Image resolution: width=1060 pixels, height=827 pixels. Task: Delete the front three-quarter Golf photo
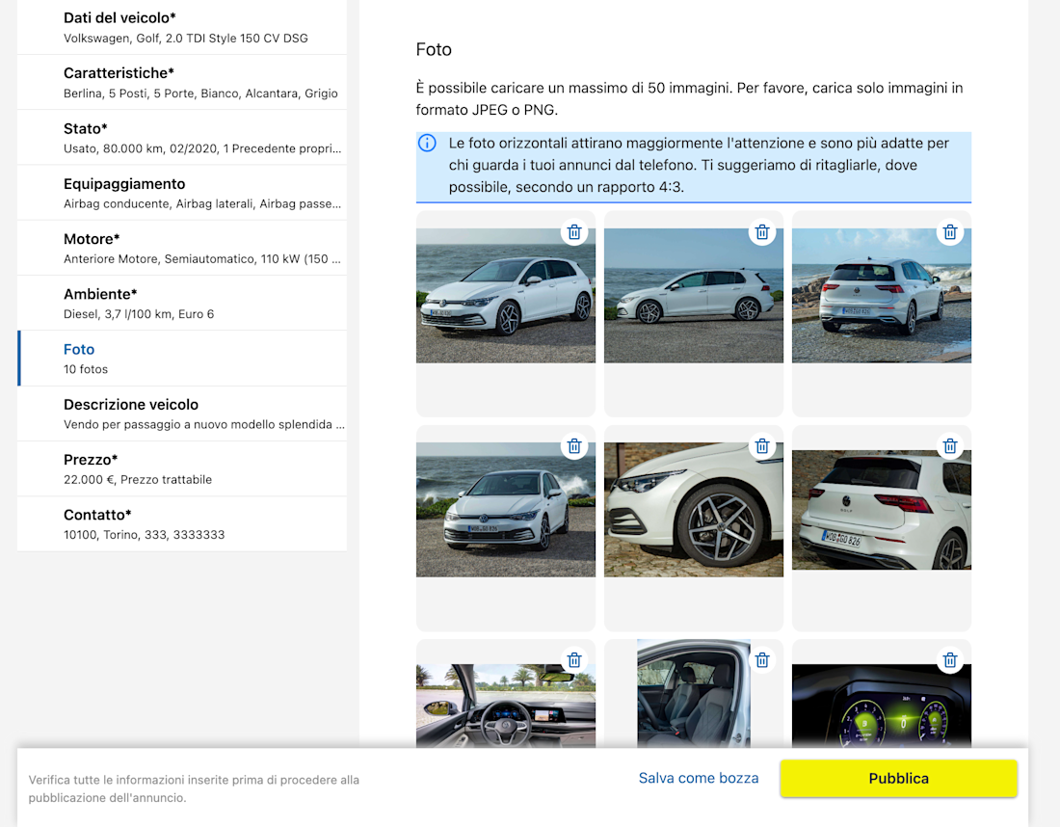(574, 232)
